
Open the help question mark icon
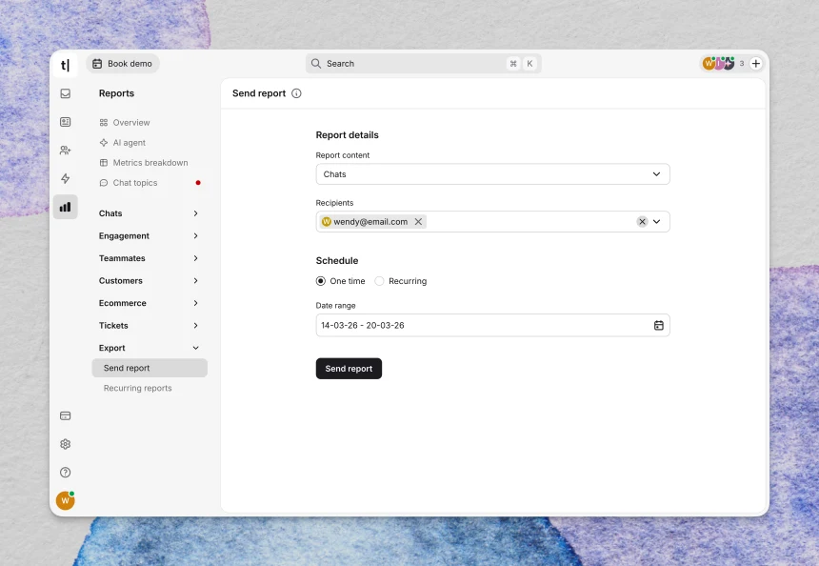point(66,473)
